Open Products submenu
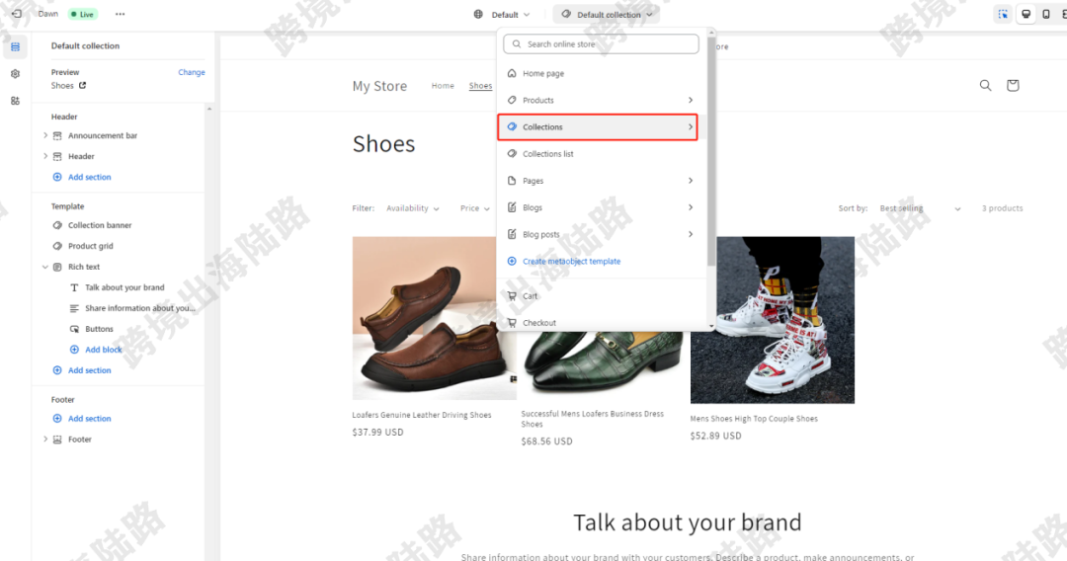This screenshot has width=1067, height=561. (602, 100)
